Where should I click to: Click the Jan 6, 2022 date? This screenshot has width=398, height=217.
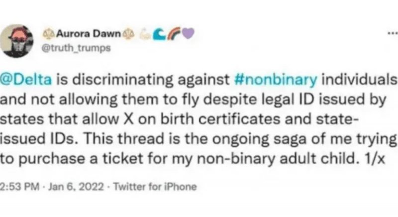click(76, 187)
